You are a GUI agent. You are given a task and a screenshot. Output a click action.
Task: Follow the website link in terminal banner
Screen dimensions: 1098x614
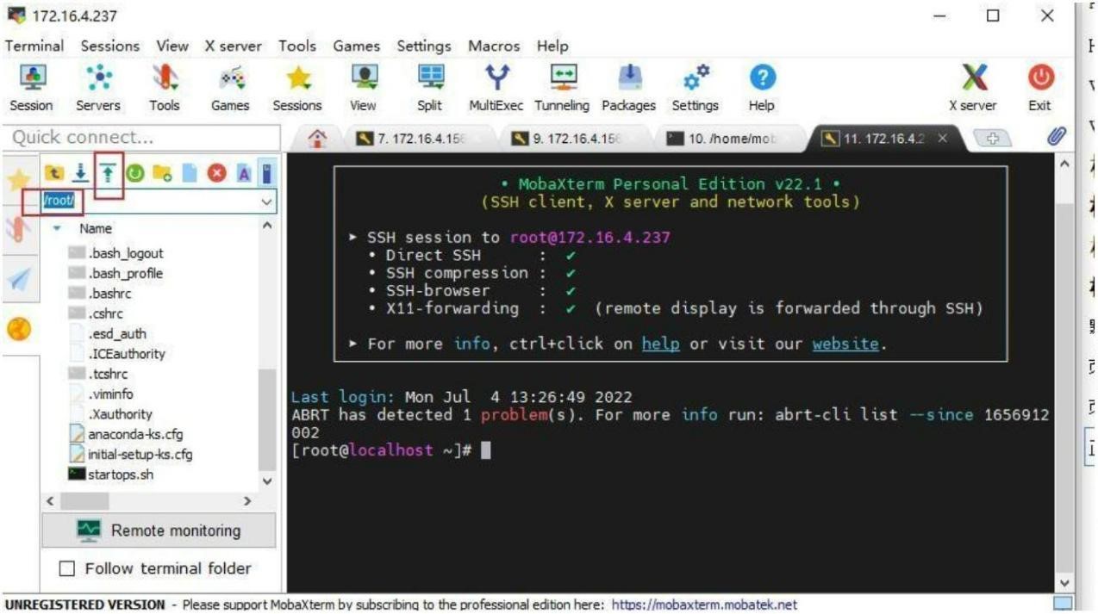845,344
